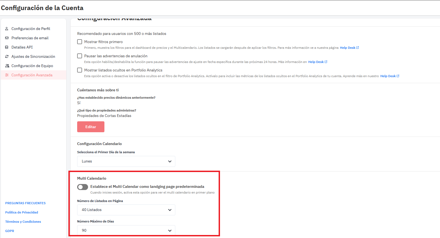The width and height of the screenshot is (440, 238).
Task: Click the Configuración Avanzada sliders icon
Action: (7, 75)
